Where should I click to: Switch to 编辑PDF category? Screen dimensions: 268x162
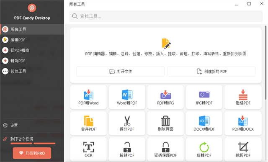pyautogui.click(x=32, y=40)
